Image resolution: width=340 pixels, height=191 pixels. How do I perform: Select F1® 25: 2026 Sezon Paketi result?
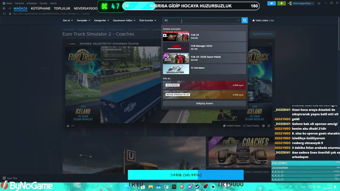pyautogui.click(x=204, y=58)
